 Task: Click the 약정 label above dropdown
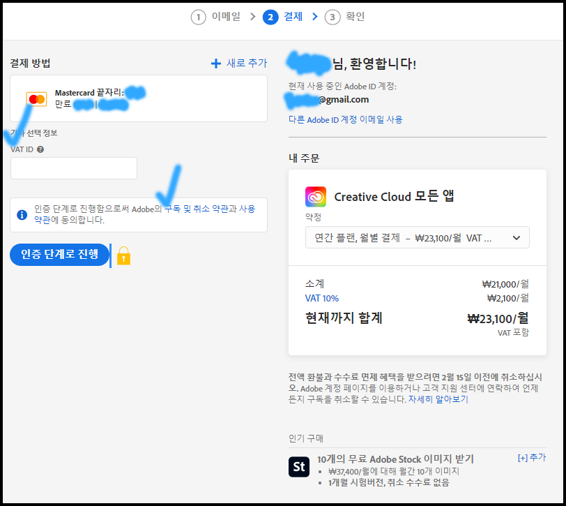coord(314,217)
